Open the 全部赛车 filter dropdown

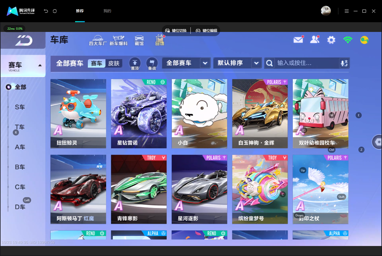[186, 63]
